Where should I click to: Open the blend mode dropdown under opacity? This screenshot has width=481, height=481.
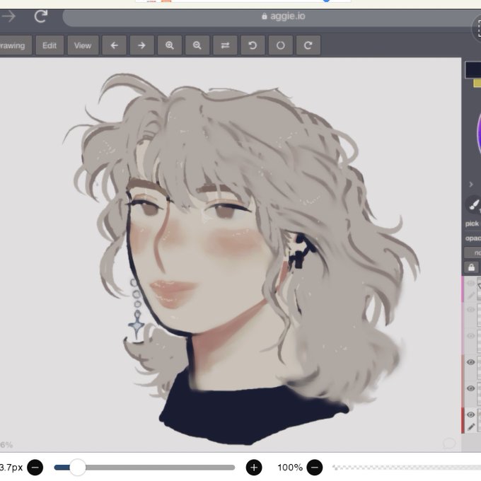473,253
